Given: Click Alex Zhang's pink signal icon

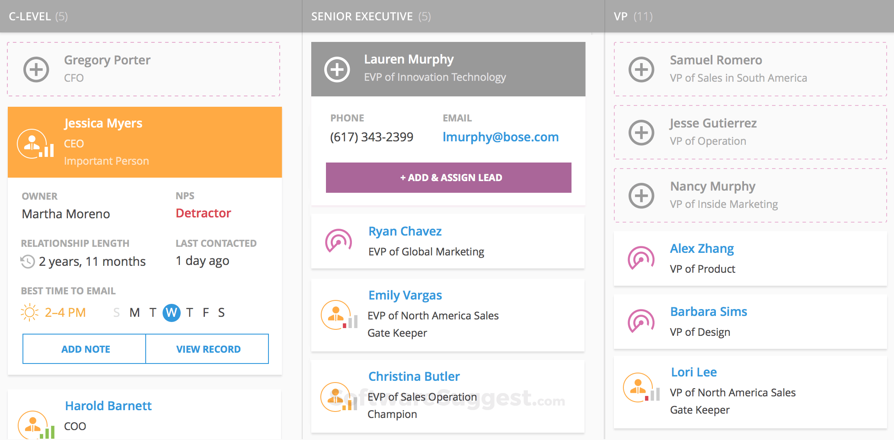Looking at the screenshot, I should click(641, 258).
